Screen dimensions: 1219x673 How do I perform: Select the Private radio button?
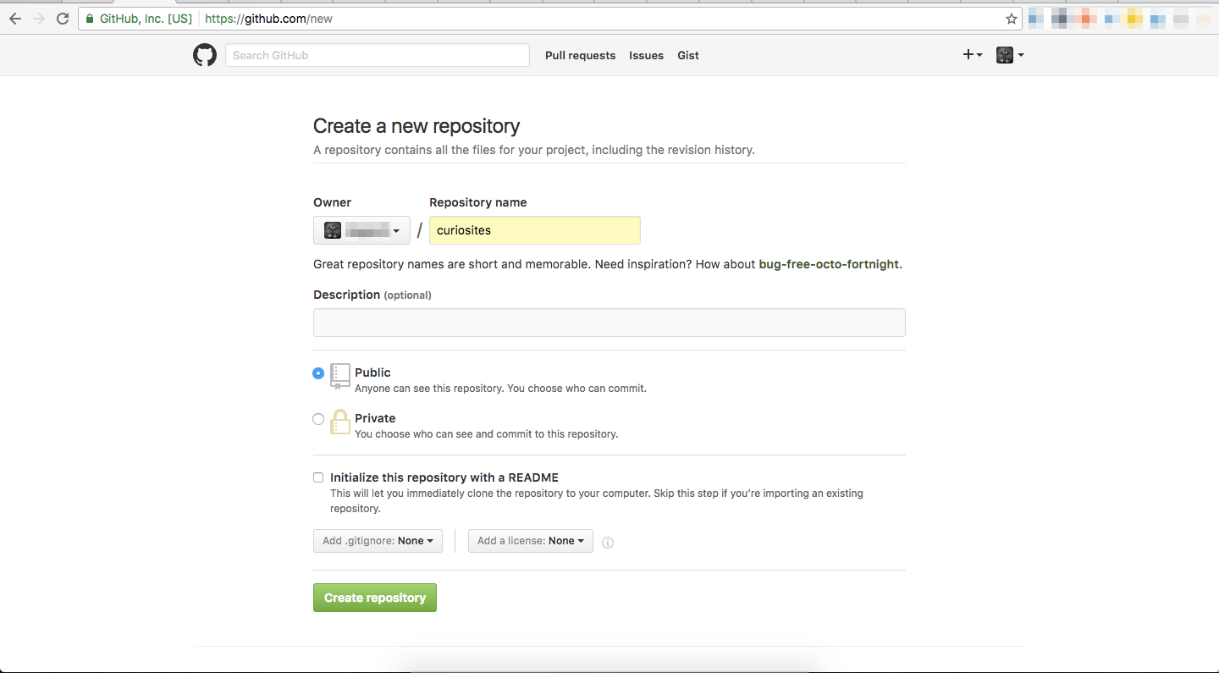[x=318, y=418]
